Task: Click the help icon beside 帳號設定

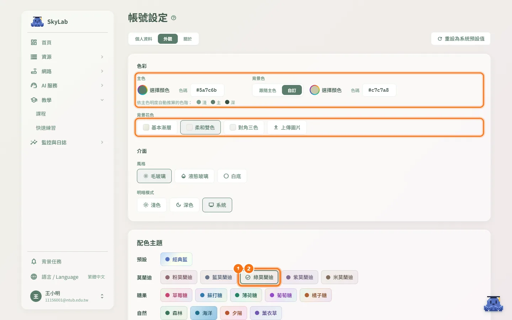Action: coord(174,18)
